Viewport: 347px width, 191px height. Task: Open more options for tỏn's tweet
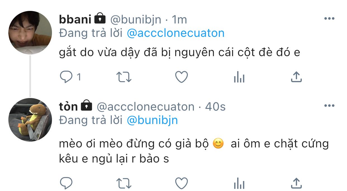(x=329, y=106)
